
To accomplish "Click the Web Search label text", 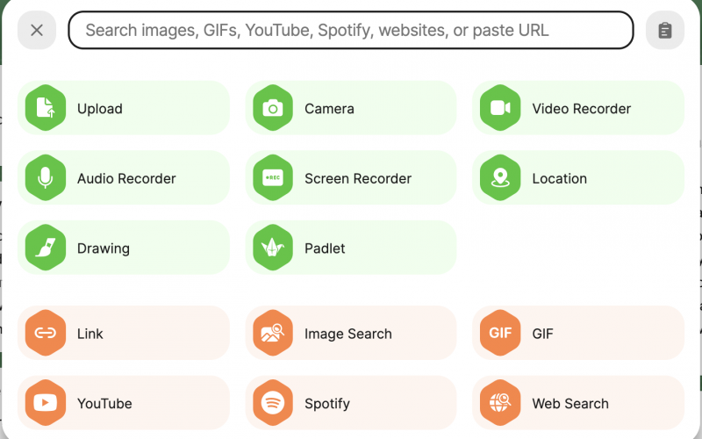I will pos(569,404).
